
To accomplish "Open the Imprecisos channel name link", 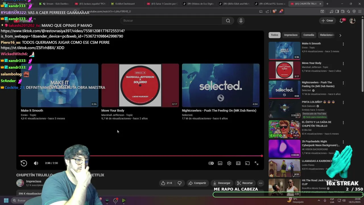I will tap(34, 181).
